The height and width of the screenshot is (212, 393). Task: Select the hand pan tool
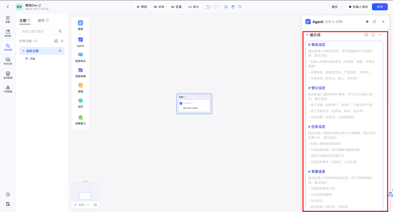click(233, 7)
